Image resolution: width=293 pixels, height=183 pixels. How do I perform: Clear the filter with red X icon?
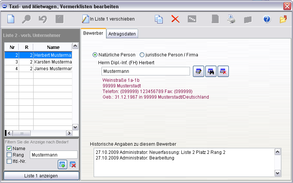73,165
